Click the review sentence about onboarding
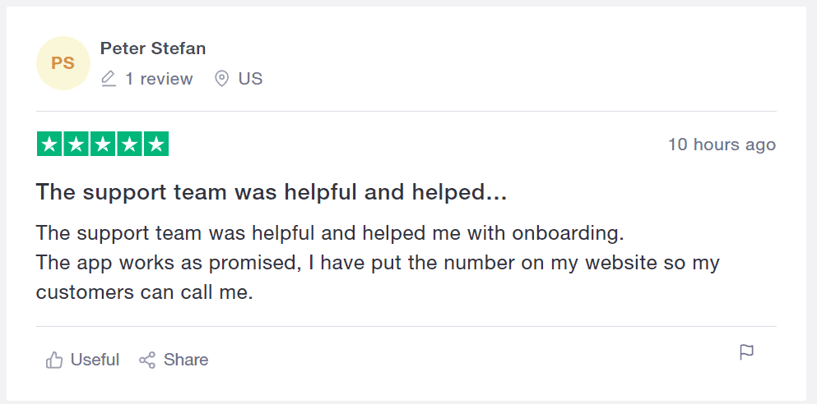Screen dimensions: 817x404 (330, 234)
